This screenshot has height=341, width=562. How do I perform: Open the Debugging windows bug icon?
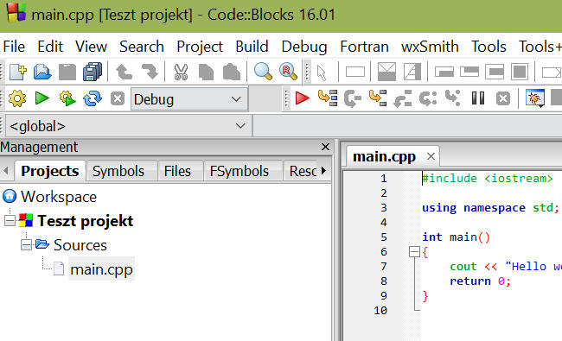tap(534, 98)
